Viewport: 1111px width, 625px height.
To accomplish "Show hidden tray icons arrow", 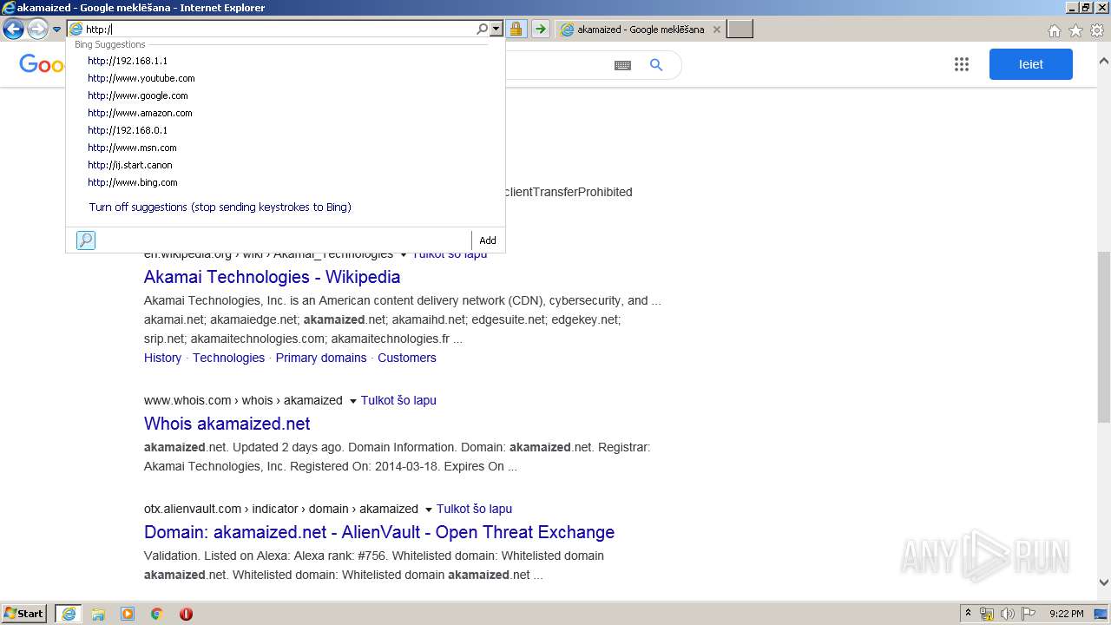I will [x=968, y=614].
